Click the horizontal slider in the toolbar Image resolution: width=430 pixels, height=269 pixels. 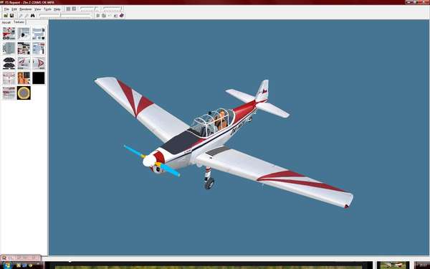[64, 16]
